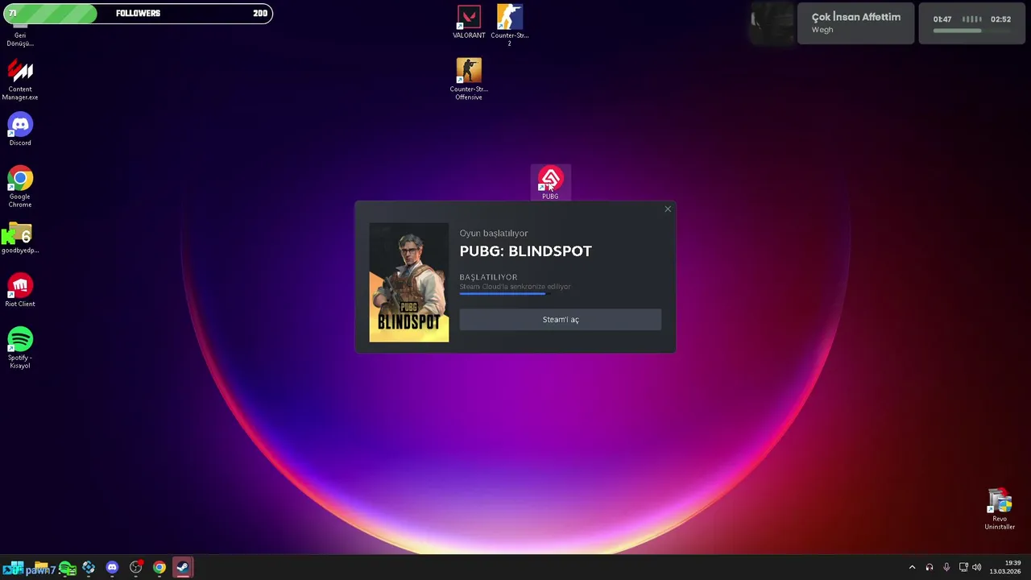Open the Counter-Strike Offensive desktop icon
This screenshot has height=580, width=1031.
469,79
